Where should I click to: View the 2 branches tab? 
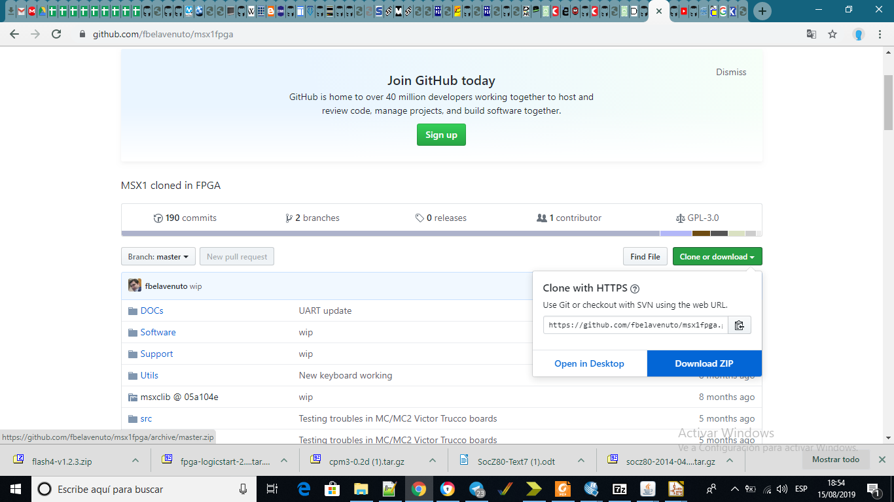point(312,218)
